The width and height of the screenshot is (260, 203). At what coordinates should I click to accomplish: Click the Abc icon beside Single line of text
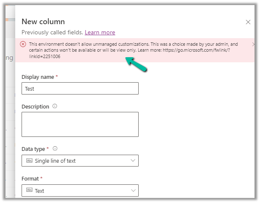[x=29, y=161]
